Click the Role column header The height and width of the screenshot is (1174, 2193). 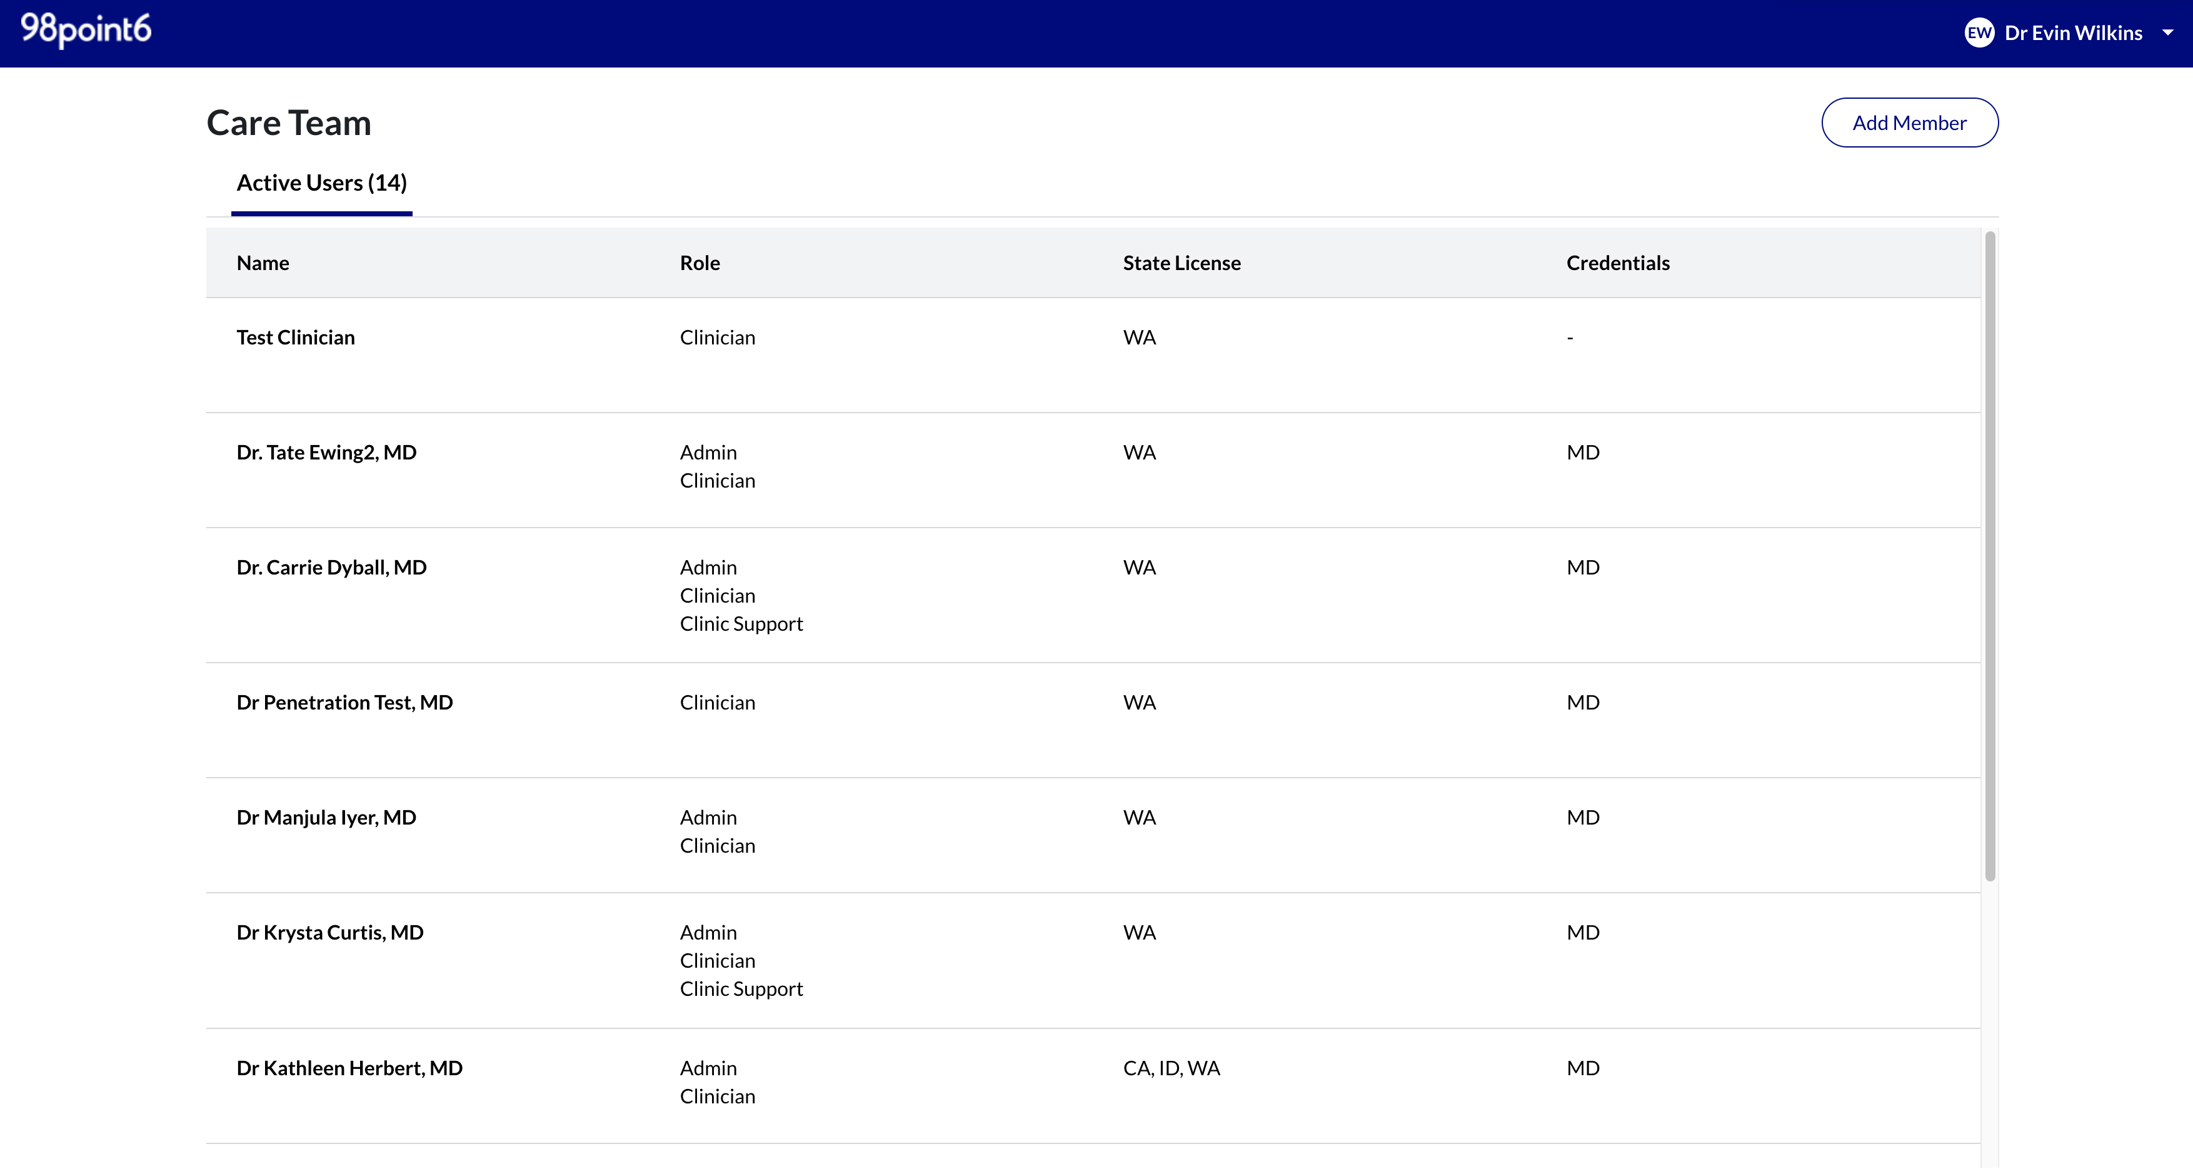pyautogui.click(x=700, y=263)
